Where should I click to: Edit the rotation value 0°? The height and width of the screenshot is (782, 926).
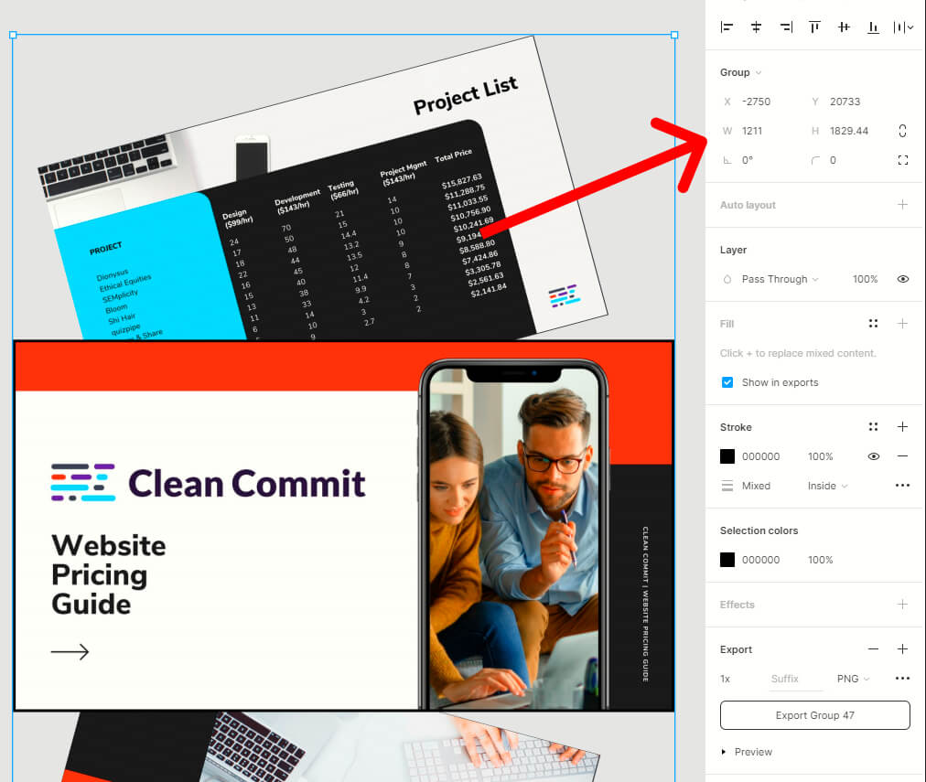pos(748,160)
